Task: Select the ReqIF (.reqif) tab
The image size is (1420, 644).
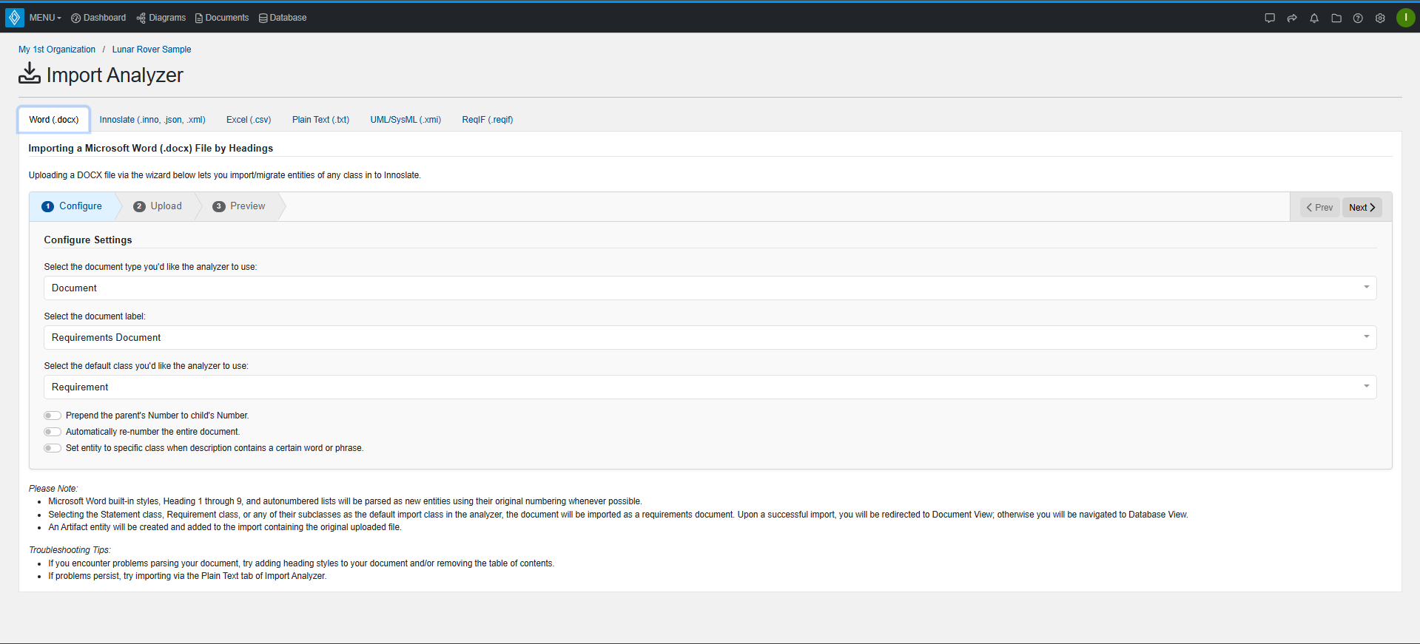Action: point(487,120)
